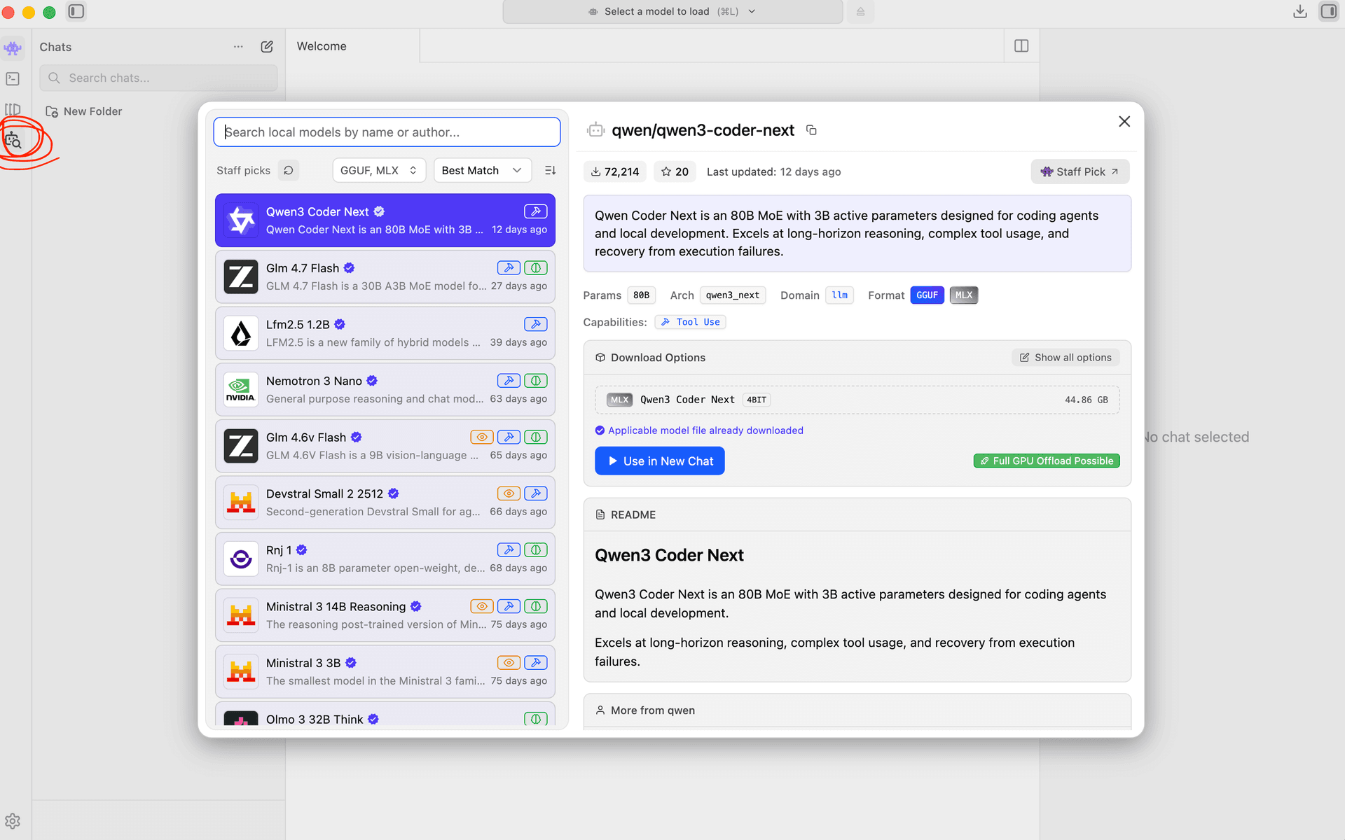Viewport: 1345px width, 840px height.
Task: Click the reasoning icon on Olmo 3 32B Think
Action: (x=536, y=719)
